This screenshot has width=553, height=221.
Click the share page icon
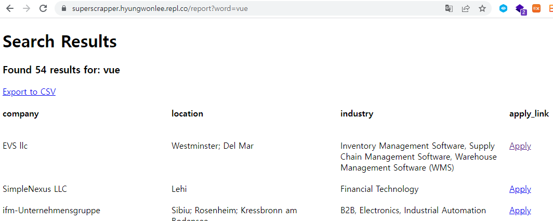466,8
